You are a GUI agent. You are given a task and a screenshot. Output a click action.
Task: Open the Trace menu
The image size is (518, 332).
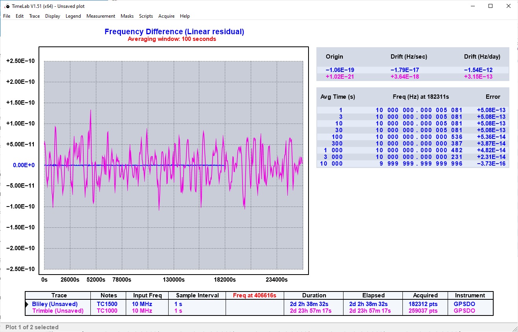tap(34, 16)
